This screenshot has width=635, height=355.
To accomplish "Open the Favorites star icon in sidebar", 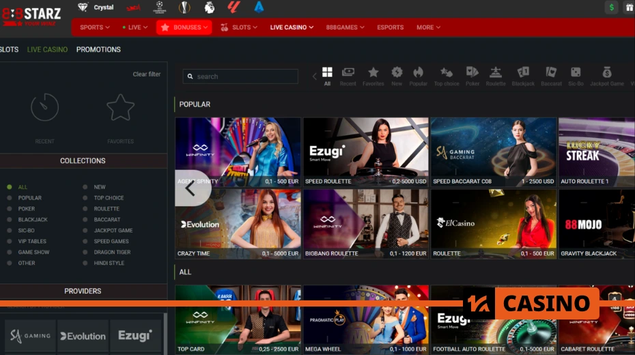I will 120,107.
